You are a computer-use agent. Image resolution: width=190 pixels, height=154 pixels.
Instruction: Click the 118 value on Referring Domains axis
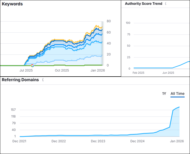13,117
